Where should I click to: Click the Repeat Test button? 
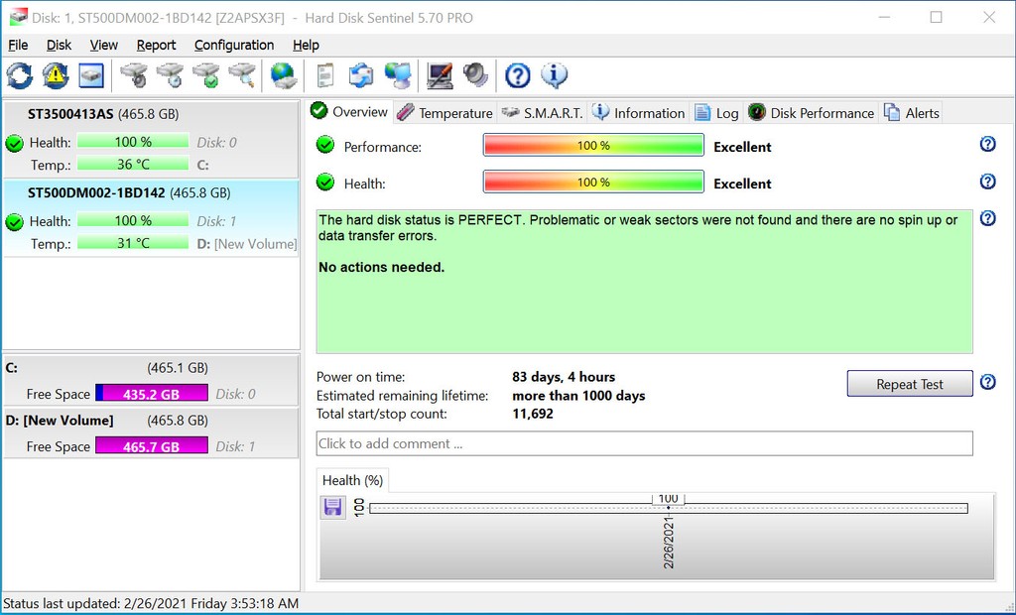point(910,384)
